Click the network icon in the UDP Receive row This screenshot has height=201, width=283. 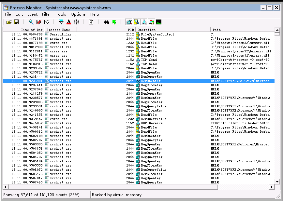coord(138,123)
